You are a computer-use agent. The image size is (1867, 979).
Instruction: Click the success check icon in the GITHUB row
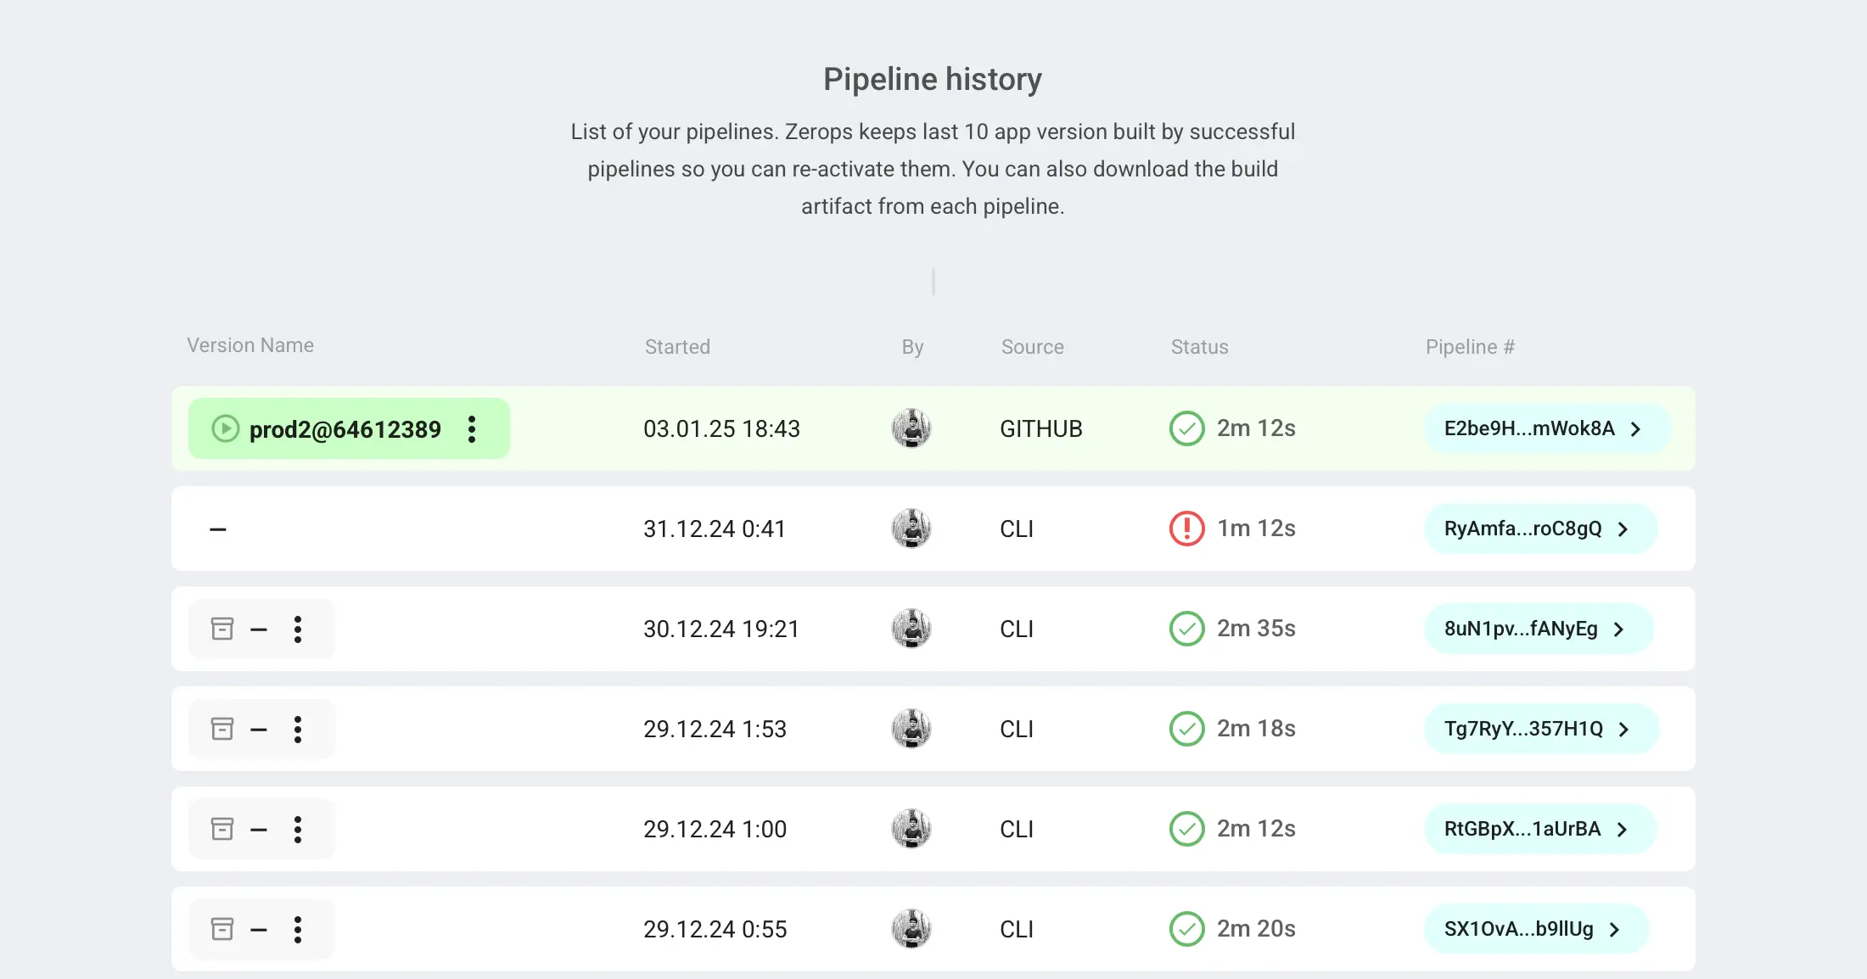pos(1187,428)
